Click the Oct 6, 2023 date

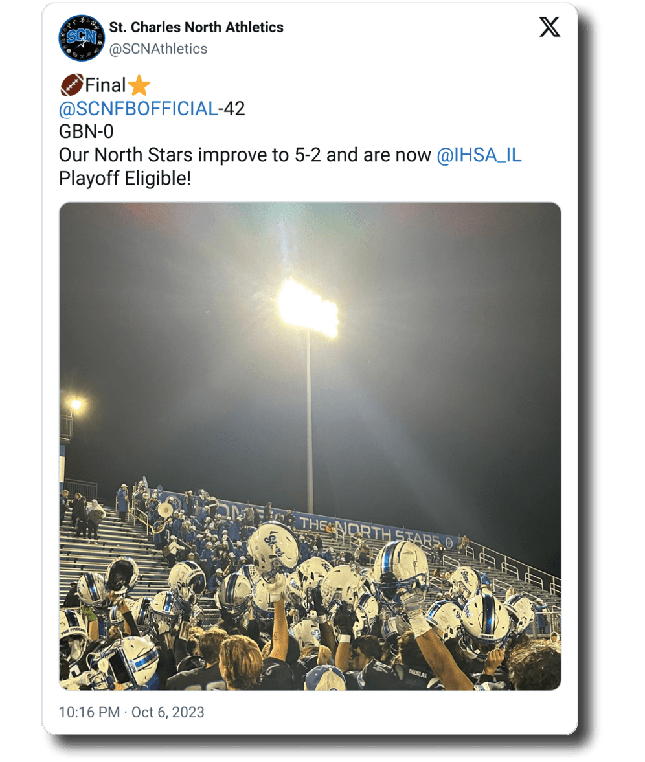click(168, 712)
